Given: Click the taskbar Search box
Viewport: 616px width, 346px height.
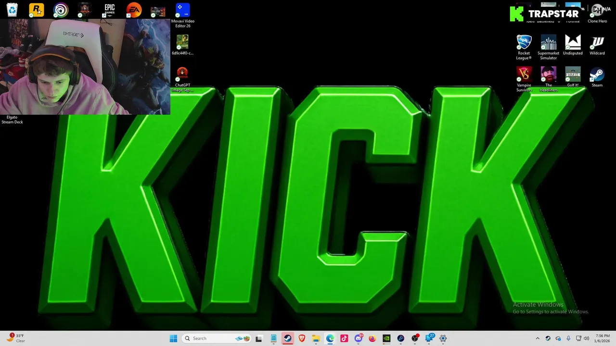Looking at the screenshot, I should [217, 338].
